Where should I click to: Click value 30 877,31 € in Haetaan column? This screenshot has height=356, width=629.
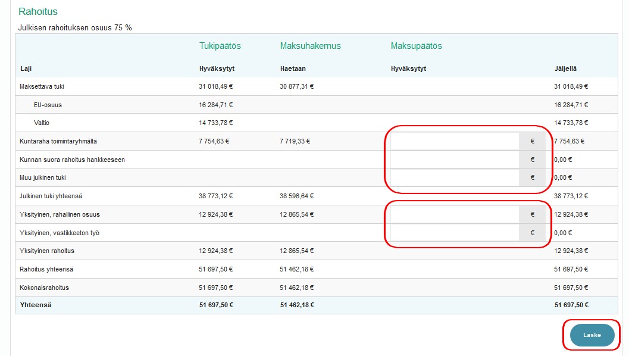pyautogui.click(x=297, y=87)
